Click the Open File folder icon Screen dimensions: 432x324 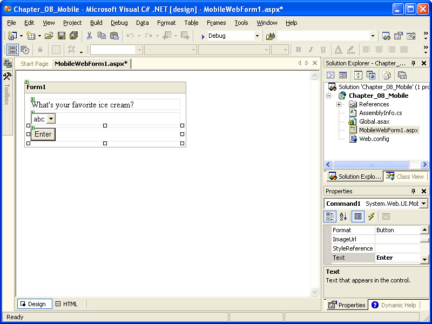pos(49,36)
